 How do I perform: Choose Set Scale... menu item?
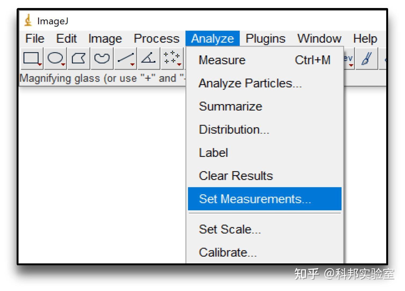click(230, 229)
